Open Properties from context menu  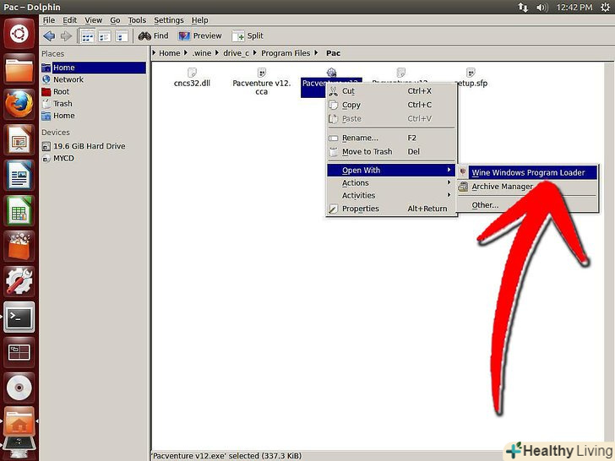391,209
